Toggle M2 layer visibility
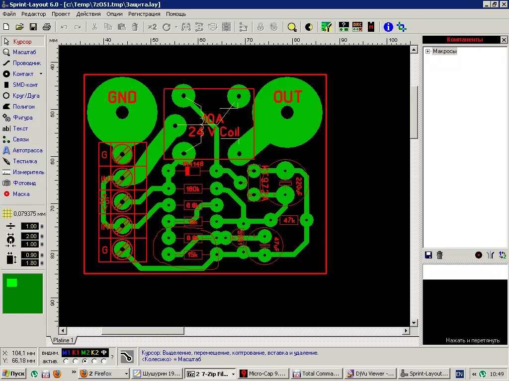The height and width of the screenshot is (381, 509). tap(85, 353)
